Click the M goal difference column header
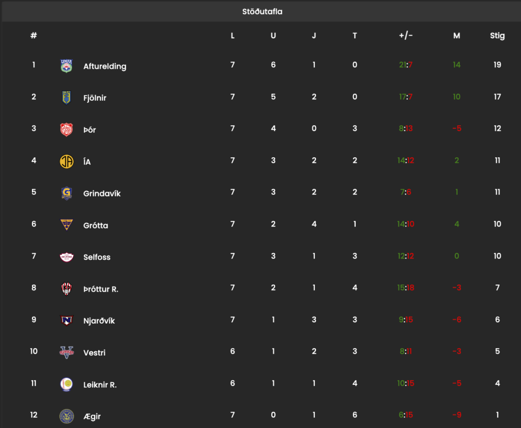521x428 pixels. tap(456, 36)
